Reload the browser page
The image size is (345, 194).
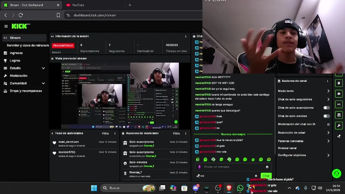(x=21, y=15)
